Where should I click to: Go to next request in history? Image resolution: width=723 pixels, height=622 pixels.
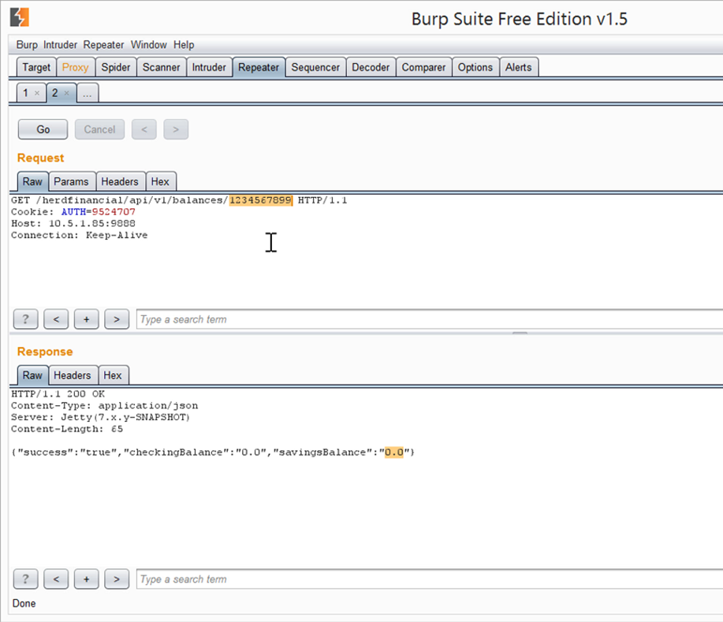pos(176,129)
